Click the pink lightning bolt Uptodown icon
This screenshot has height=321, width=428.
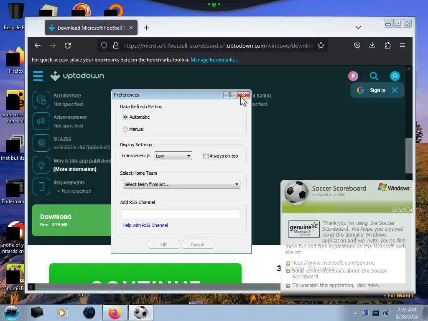pos(353,76)
